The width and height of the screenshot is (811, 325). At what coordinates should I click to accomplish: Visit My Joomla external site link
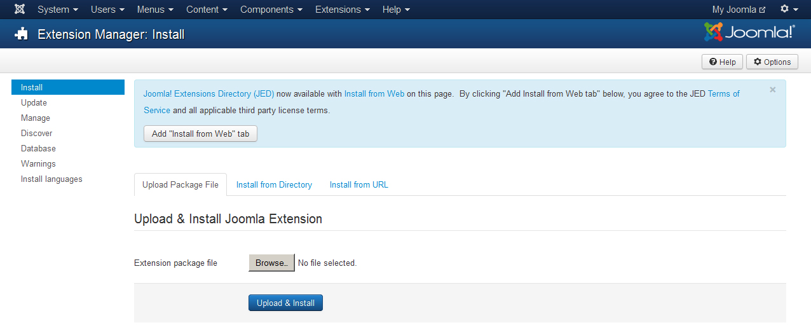click(x=739, y=10)
